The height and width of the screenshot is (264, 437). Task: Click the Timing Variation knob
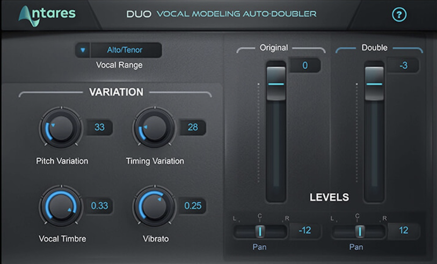point(155,128)
